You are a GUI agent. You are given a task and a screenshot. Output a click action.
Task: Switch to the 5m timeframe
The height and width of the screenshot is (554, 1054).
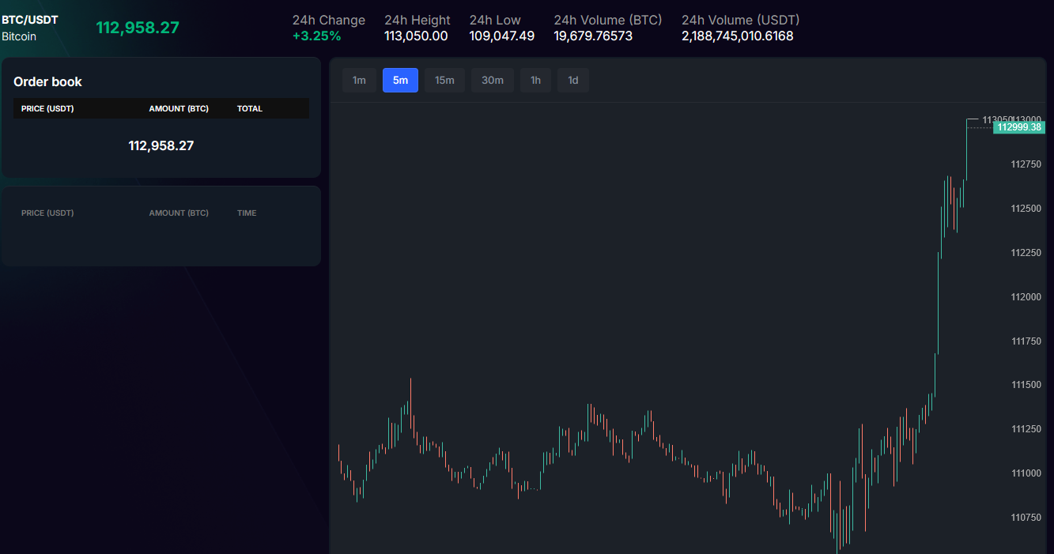[400, 80]
